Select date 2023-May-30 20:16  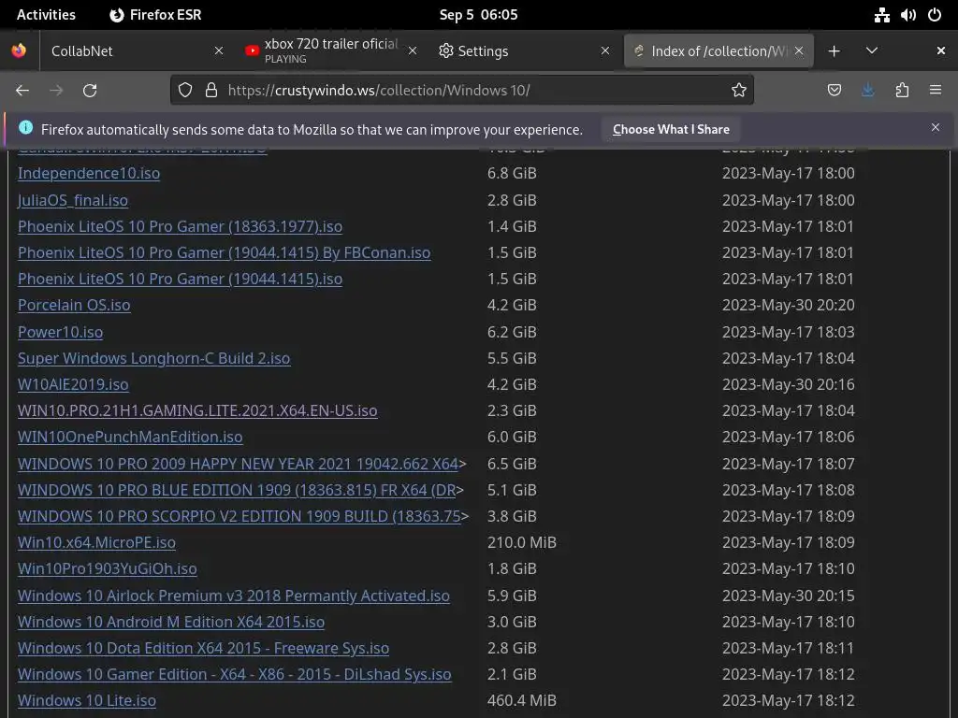[788, 384]
